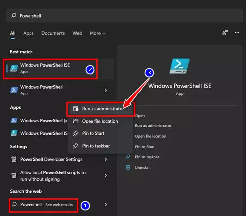Click Open file location in details pane
Image resolution: width=246 pixels, height=216 pixels.
pyautogui.click(x=151, y=136)
